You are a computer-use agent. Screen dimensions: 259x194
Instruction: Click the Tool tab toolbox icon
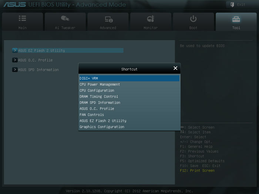(236, 19)
